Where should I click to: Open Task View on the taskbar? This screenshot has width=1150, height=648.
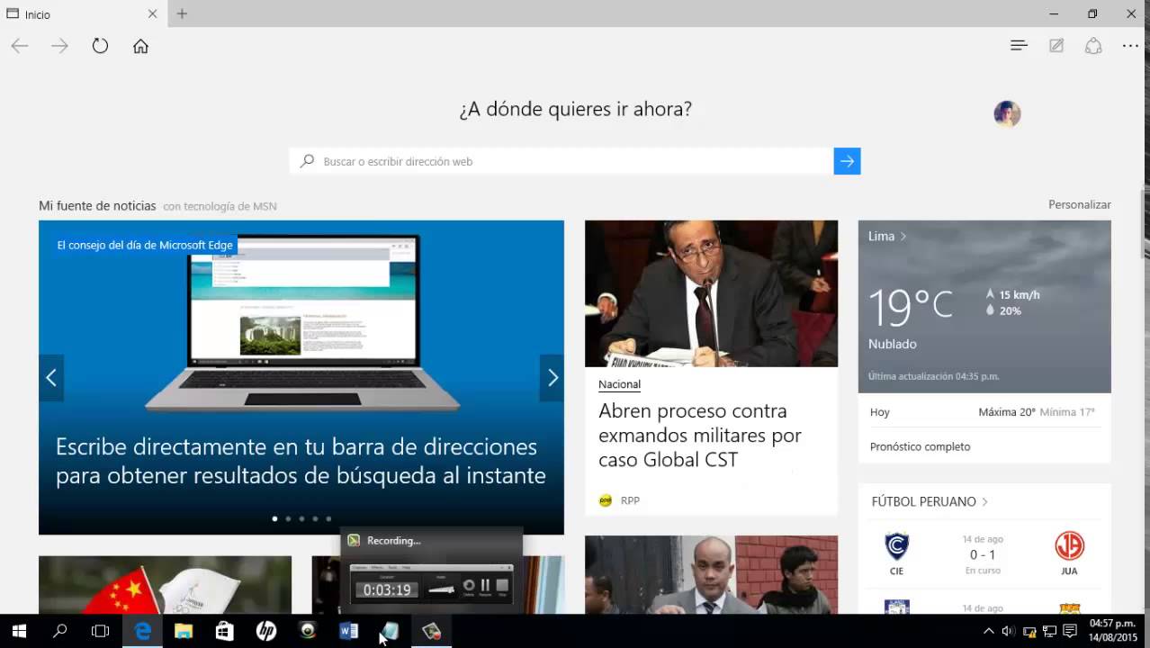101,631
